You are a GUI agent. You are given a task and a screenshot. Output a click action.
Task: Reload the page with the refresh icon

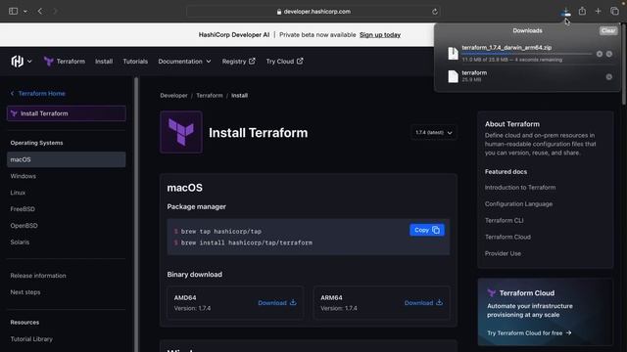[435, 12]
